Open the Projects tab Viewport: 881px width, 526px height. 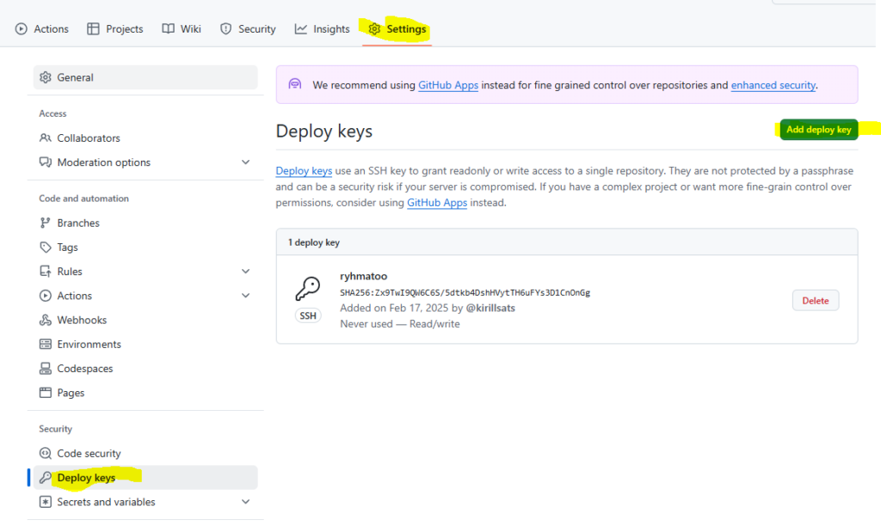pyautogui.click(x=115, y=28)
